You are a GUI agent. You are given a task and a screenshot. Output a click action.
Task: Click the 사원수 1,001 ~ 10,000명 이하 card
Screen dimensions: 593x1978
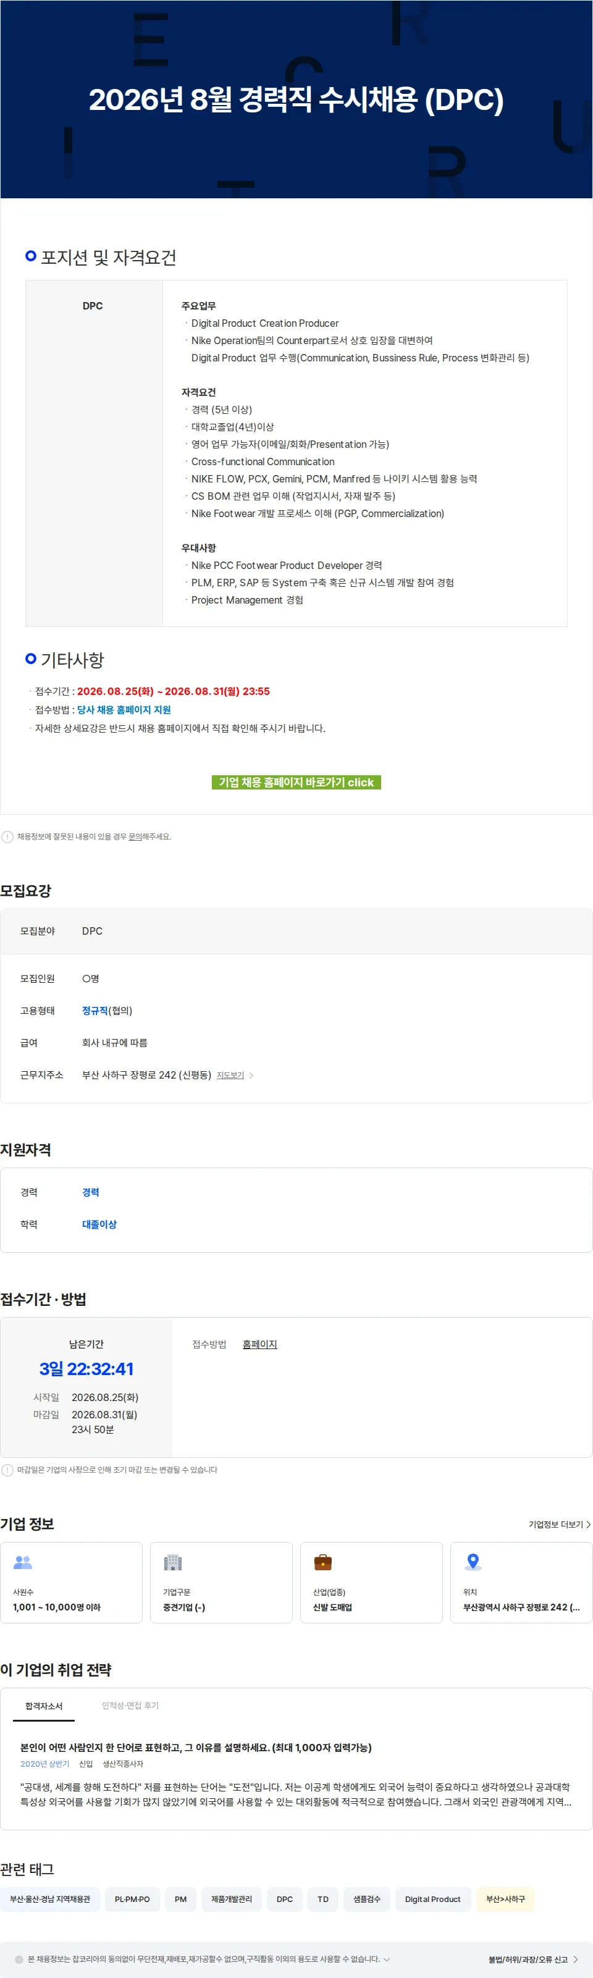click(x=72, y=1583)
